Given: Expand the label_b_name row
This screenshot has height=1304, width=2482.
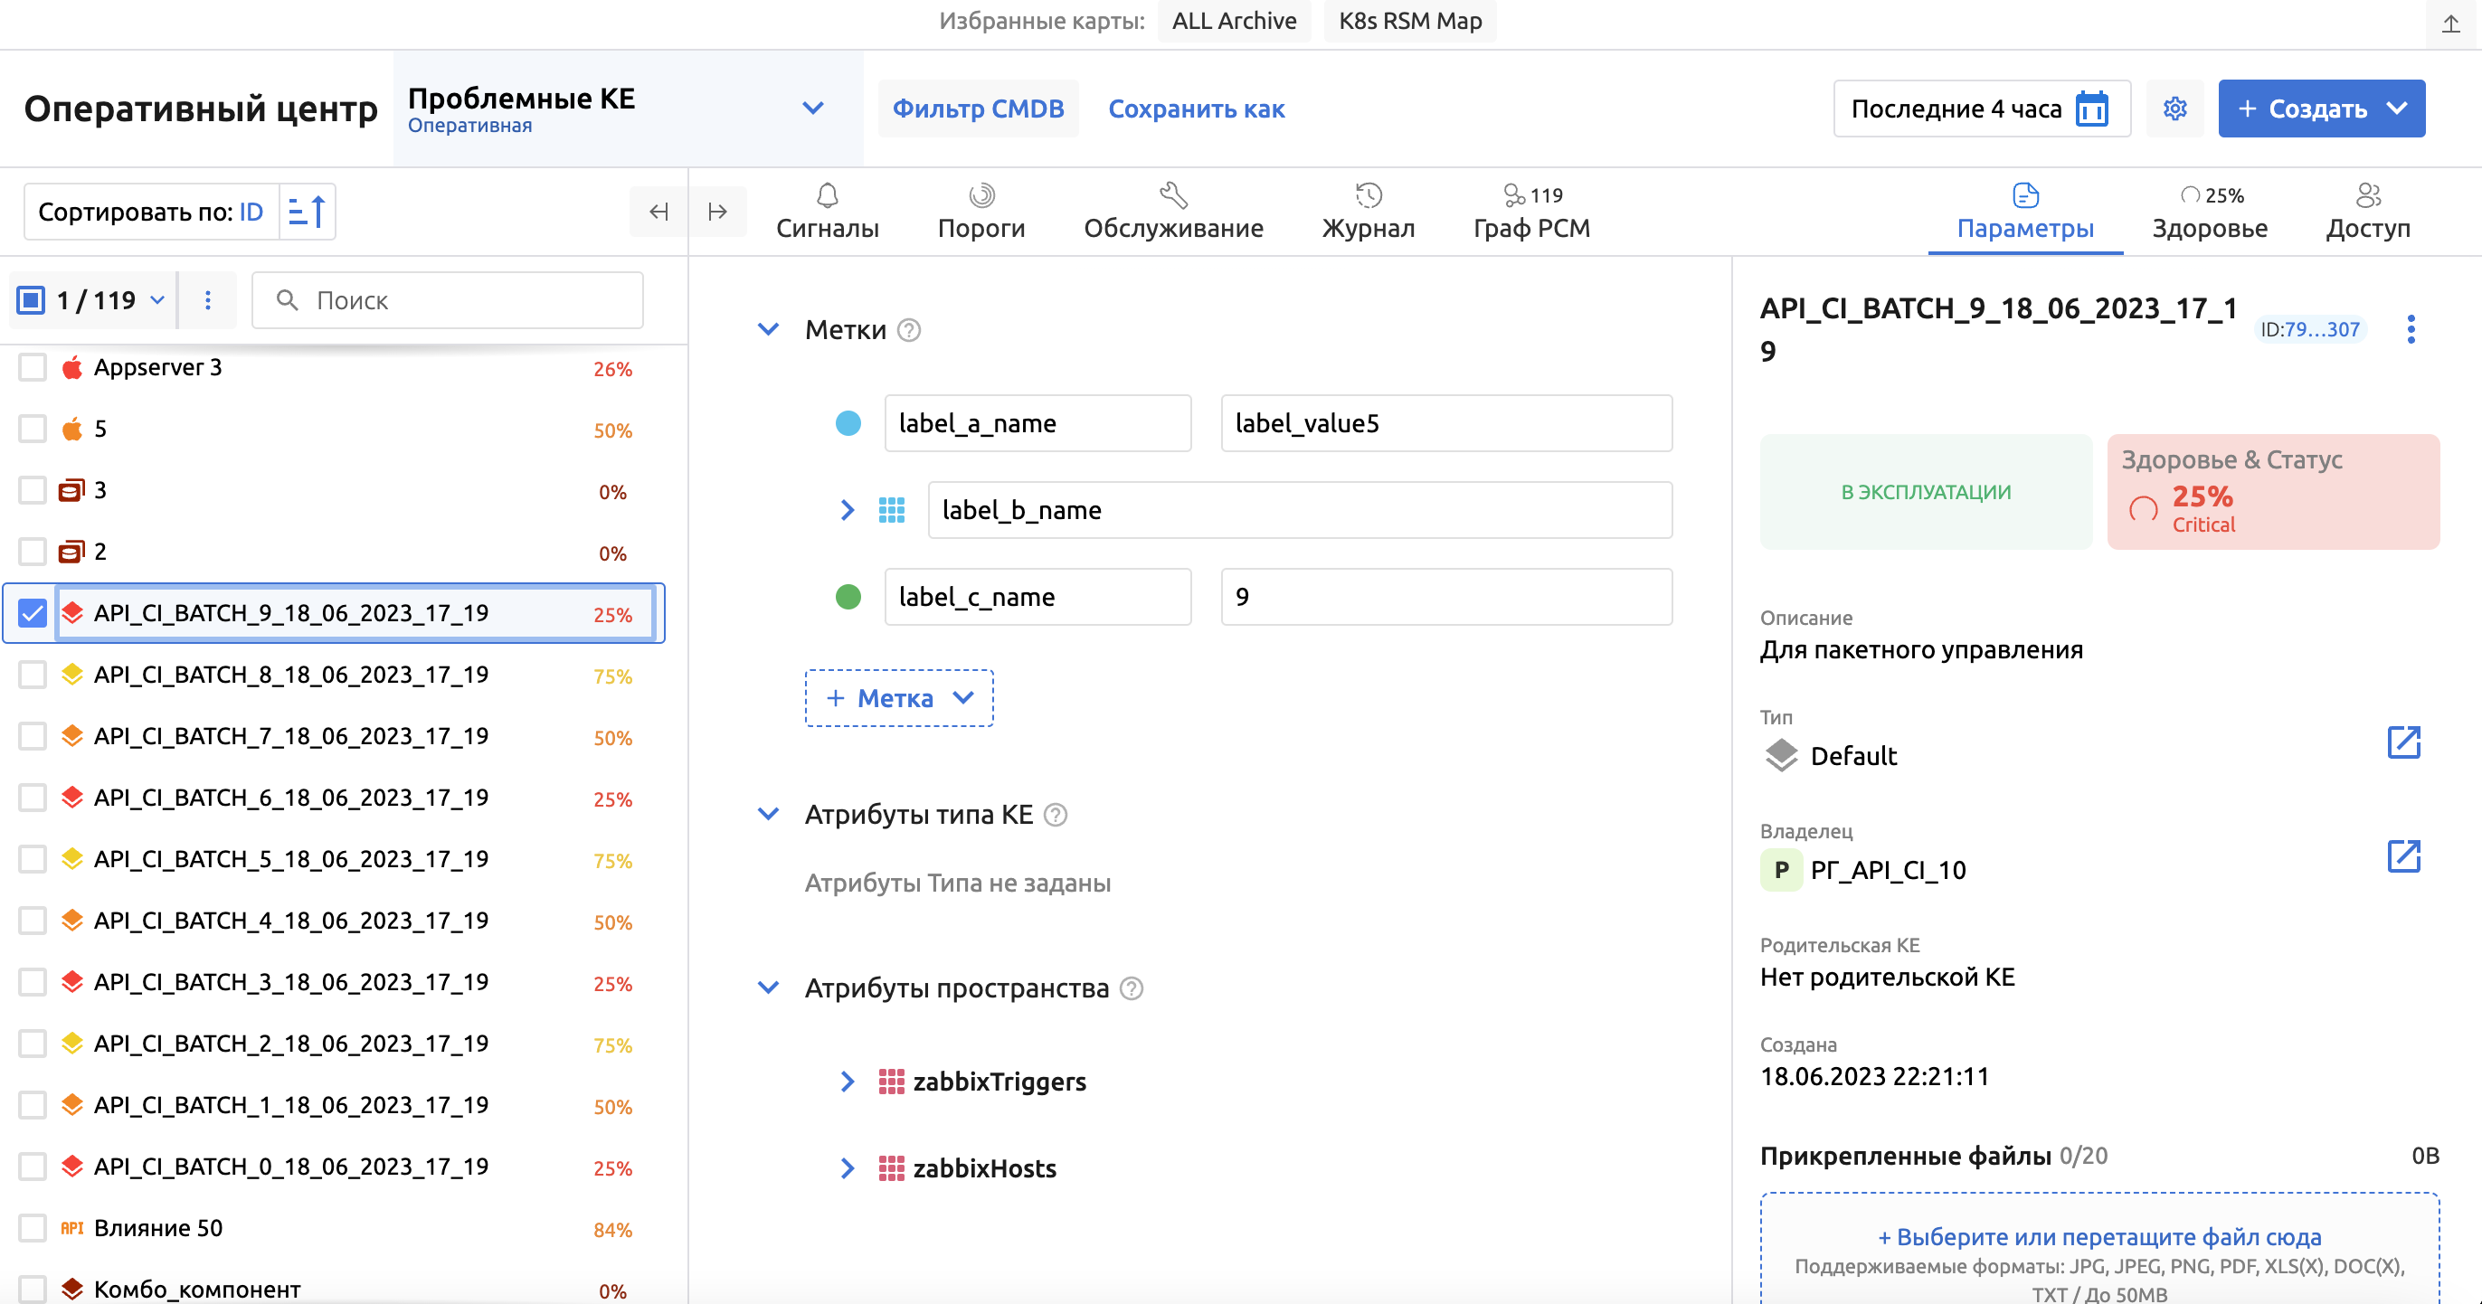Looking at the screenshot, I should pos(847,509).
